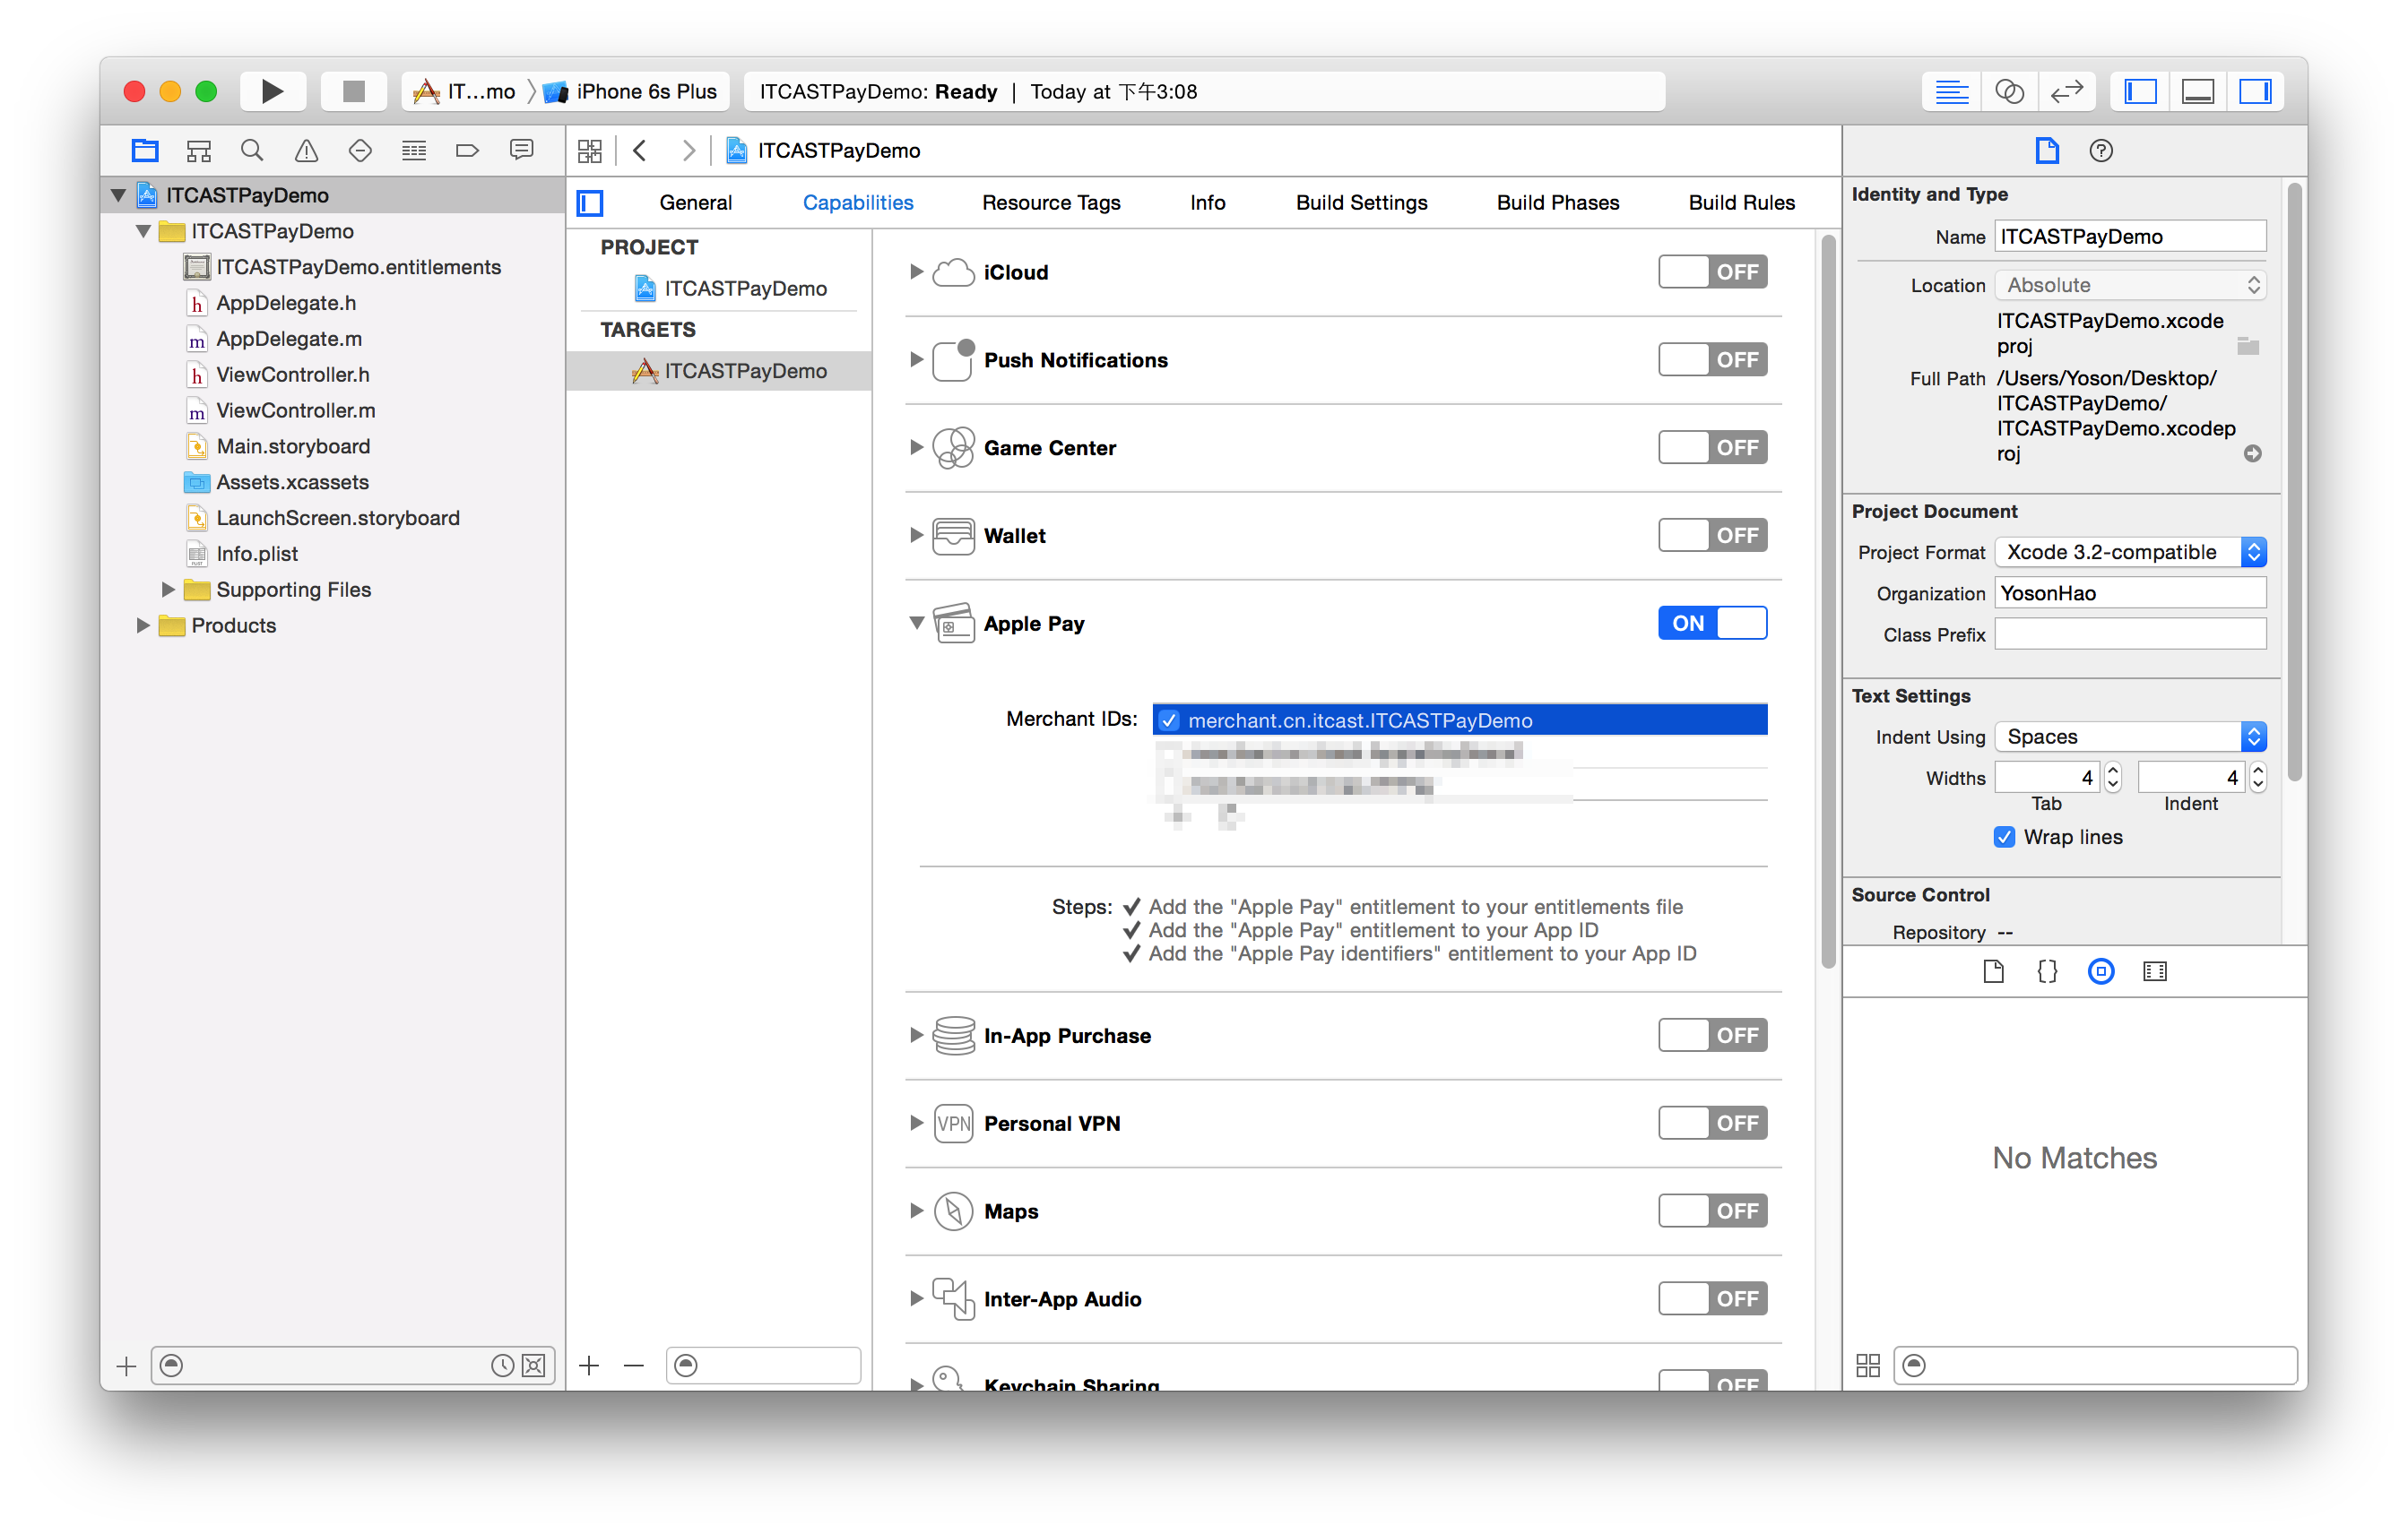Open the Build Settings tab
The image size is (2408, 1534).
coord(1361,203)
